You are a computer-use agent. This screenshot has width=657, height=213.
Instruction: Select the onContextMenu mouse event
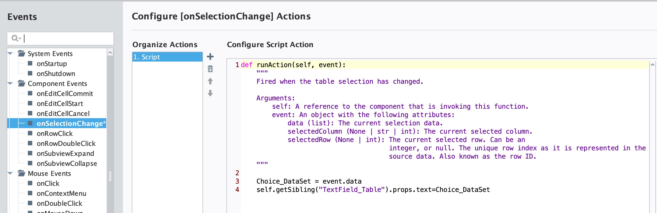coord(61,193)
